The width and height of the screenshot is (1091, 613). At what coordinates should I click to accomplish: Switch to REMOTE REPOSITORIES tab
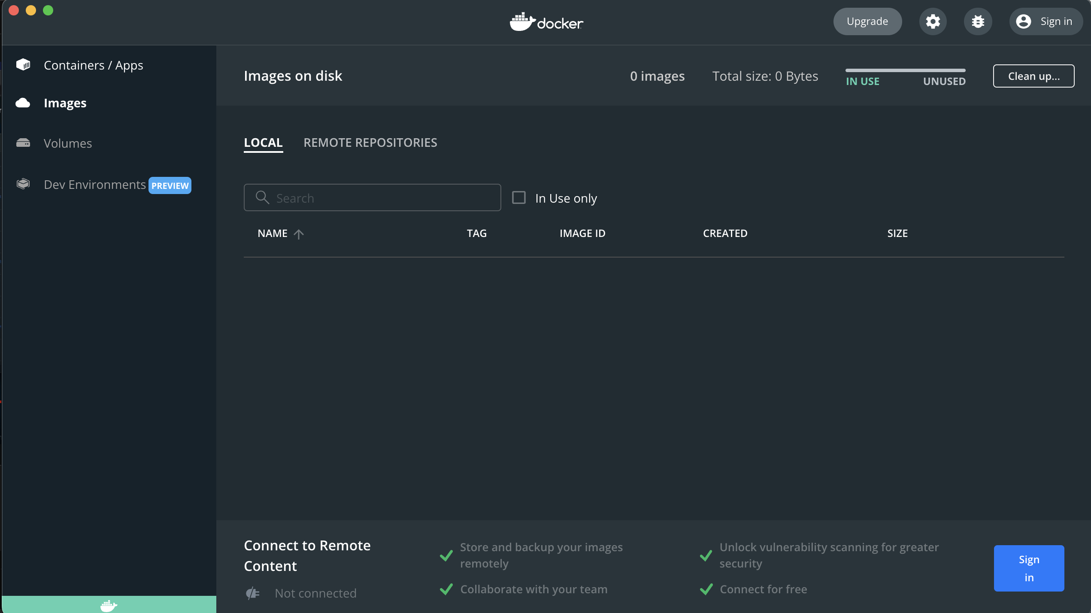point(370,143)
